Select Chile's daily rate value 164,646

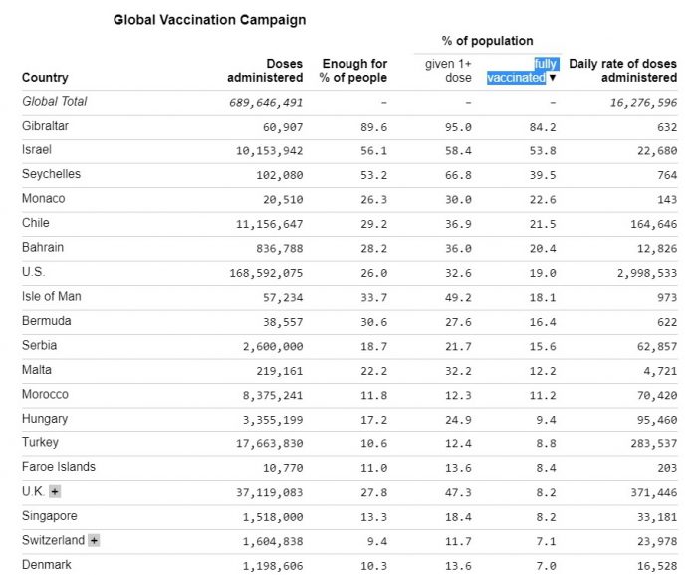click(653, 224)
